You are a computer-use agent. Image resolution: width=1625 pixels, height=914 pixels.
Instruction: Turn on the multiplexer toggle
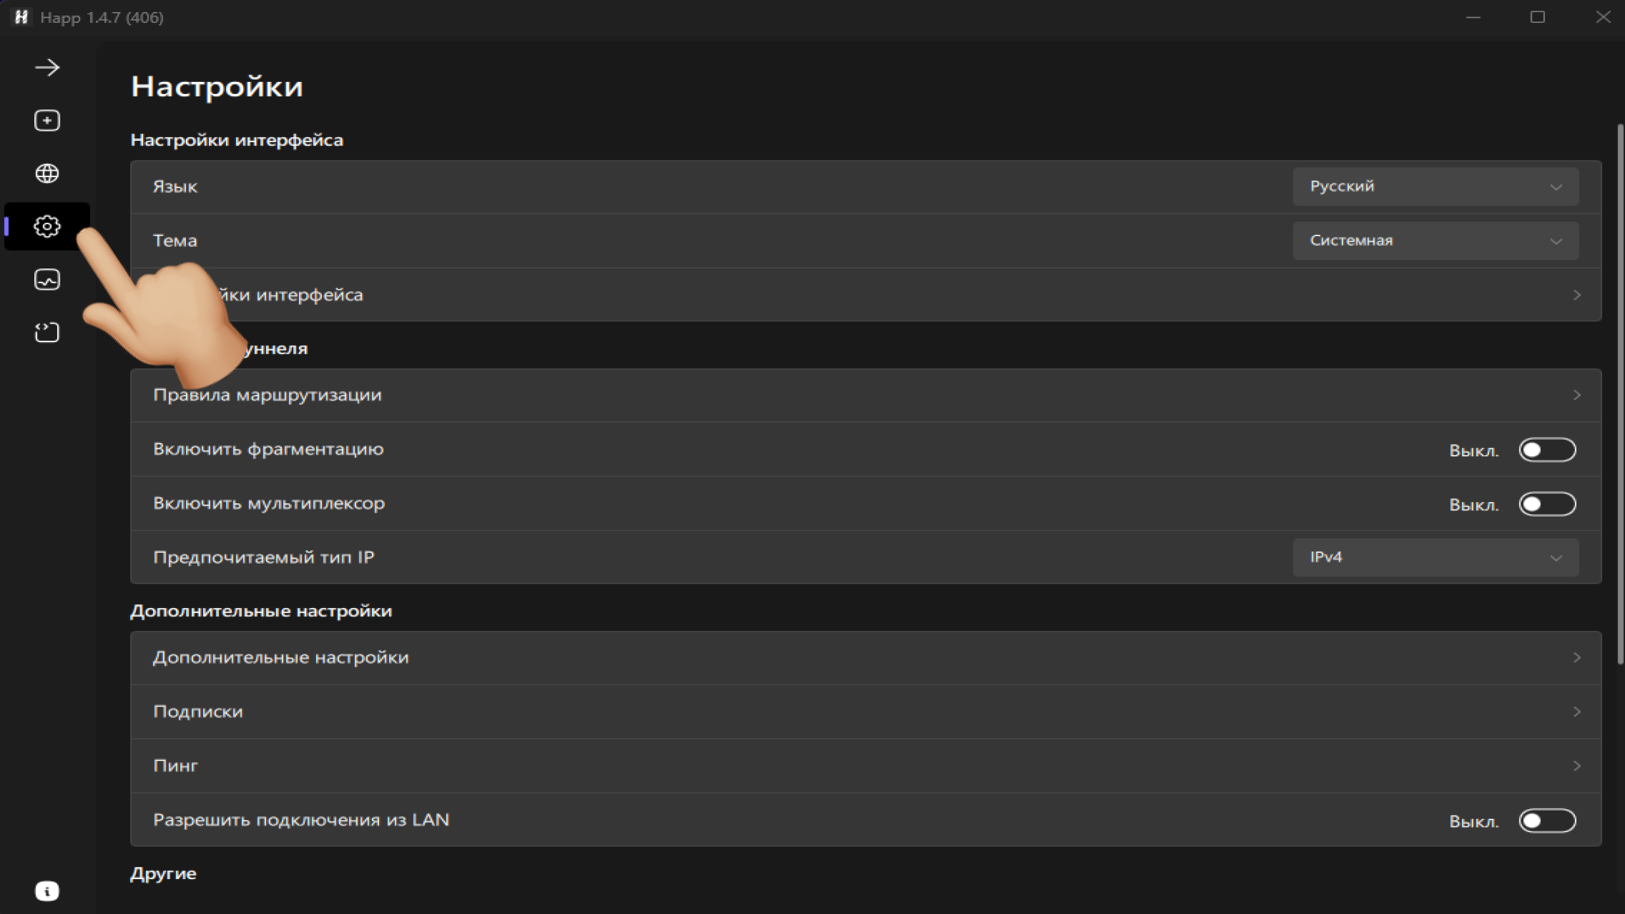[1547, 505]
